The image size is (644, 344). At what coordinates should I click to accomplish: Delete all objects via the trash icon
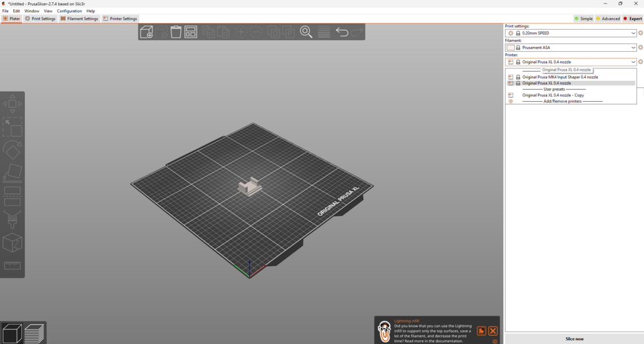tap(176, 33)
